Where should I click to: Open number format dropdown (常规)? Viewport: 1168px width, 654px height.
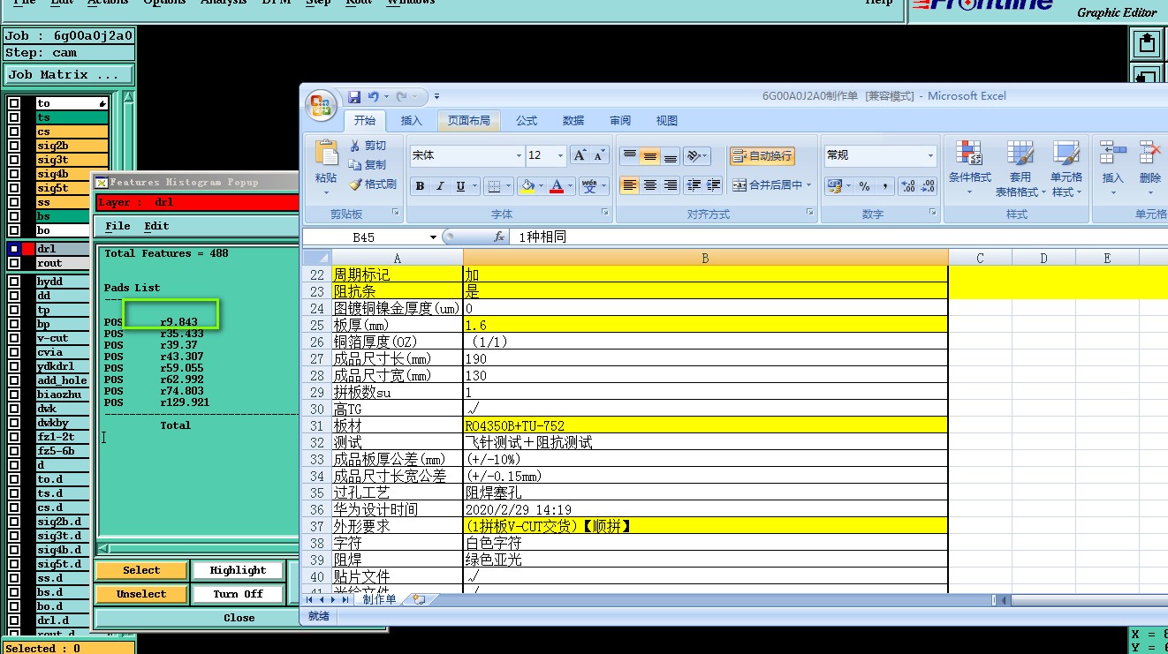click(x=930, y=155)
